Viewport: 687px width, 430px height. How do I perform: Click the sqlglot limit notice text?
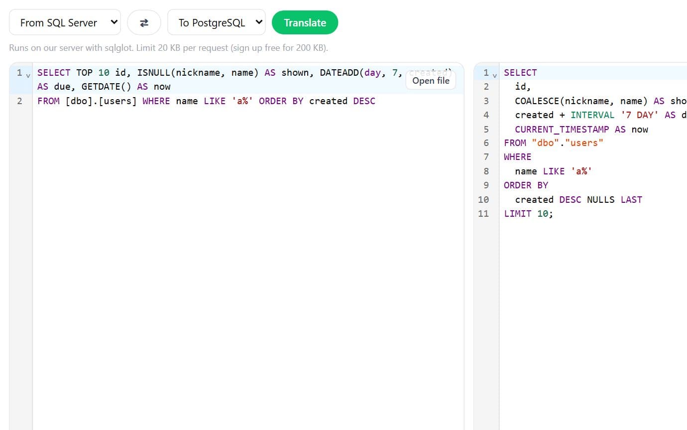click(168, 48)
